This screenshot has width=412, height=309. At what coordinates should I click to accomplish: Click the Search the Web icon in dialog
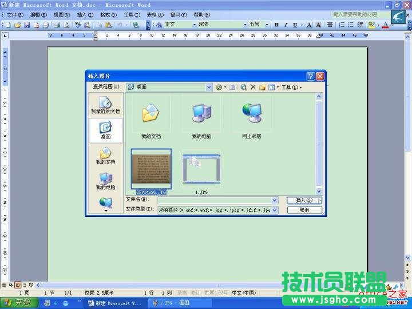tap(244, 87)
